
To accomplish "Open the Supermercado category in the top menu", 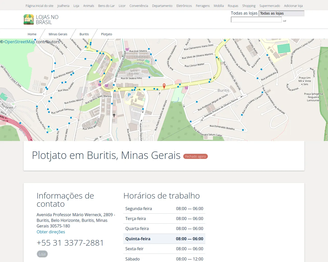I will pyautogui.click(x=270, y=6).
